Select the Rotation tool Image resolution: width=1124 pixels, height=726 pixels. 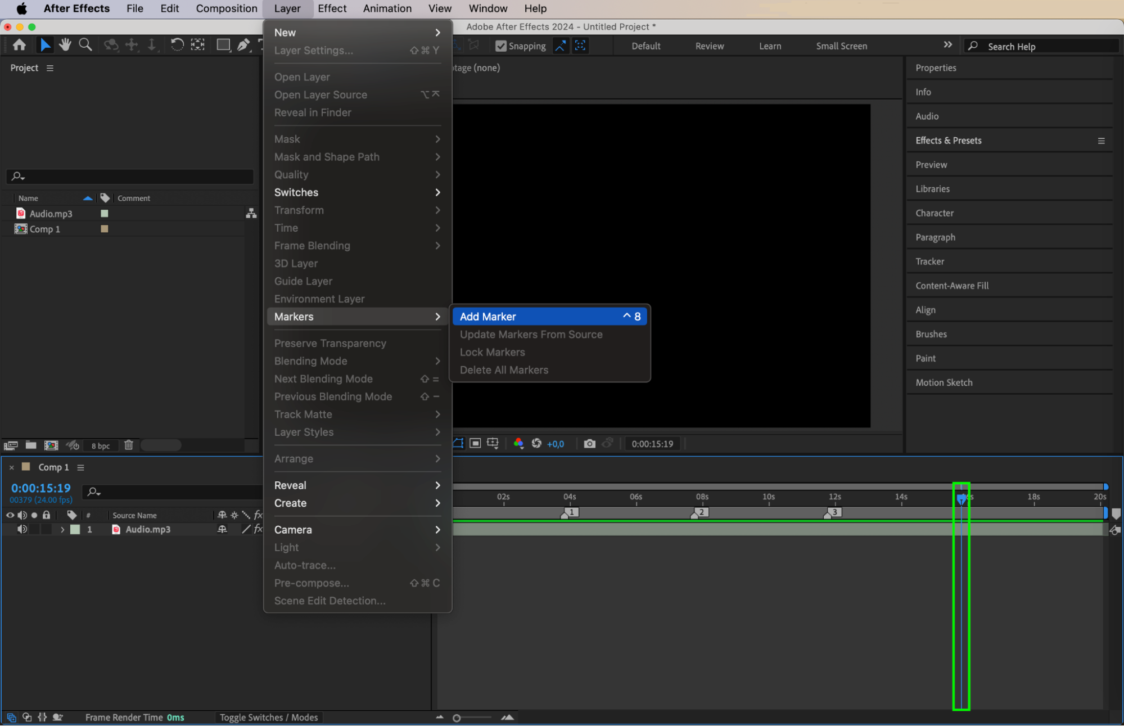[x=177, y=45]
